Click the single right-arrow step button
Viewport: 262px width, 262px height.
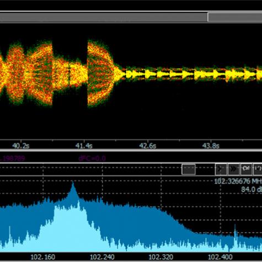click(221, 169)
